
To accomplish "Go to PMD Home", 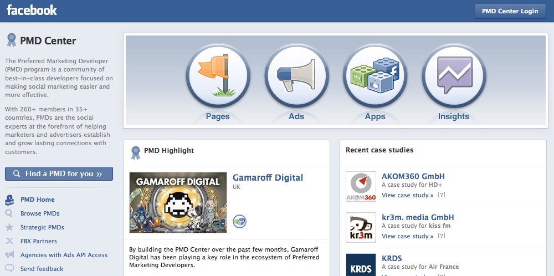I will click(38, 200).
